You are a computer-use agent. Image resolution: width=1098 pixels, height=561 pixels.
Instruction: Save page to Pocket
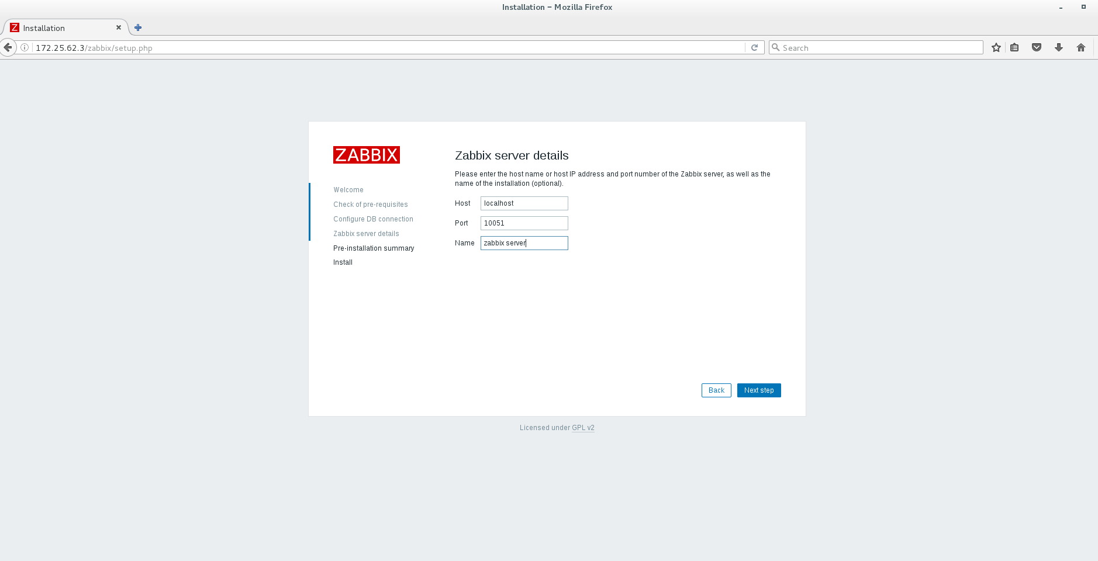(1037, 47)
